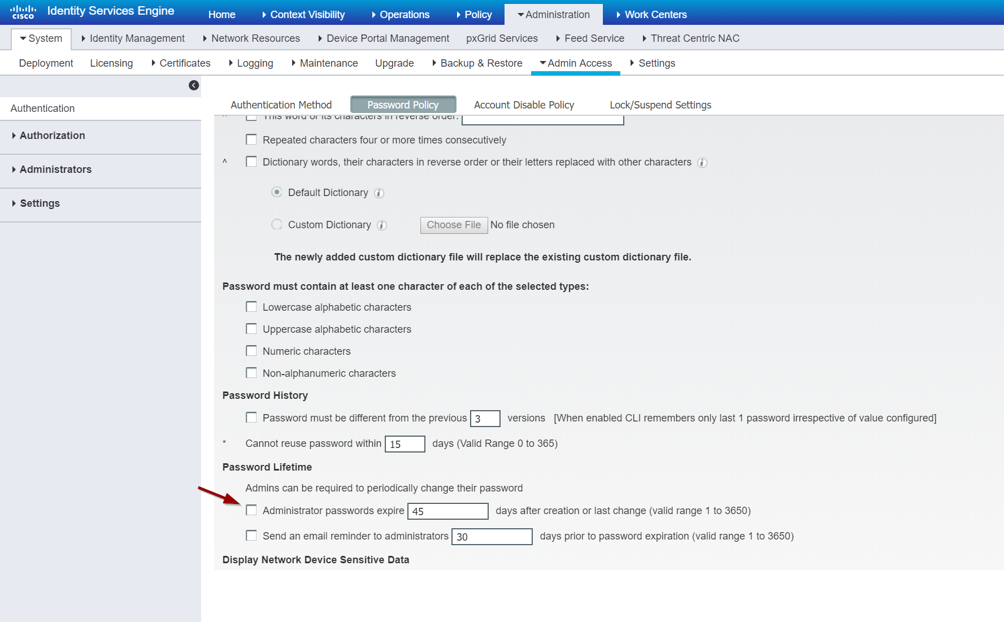The image size is (1004, 622).
Task: Check Uppercase alphabetic characters
Action: point(251,329)
